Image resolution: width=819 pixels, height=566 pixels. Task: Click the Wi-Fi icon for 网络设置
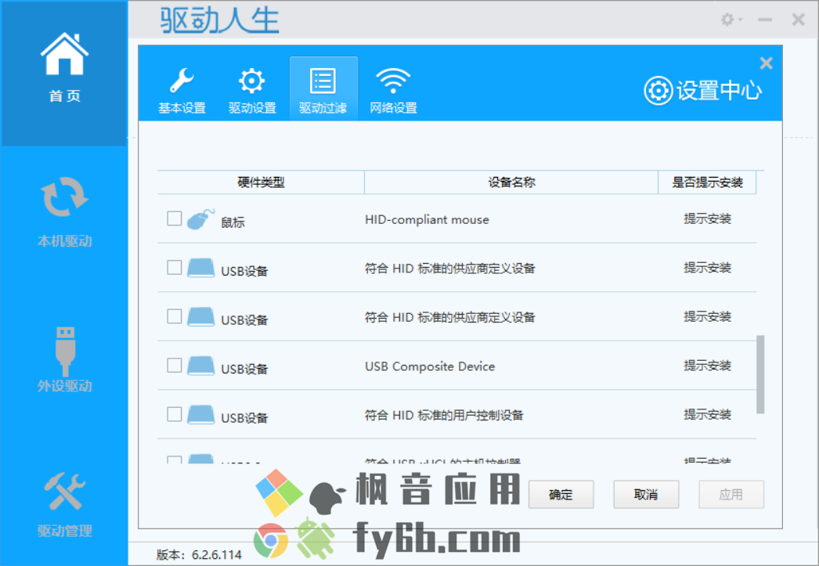click(x=393, y=81)
